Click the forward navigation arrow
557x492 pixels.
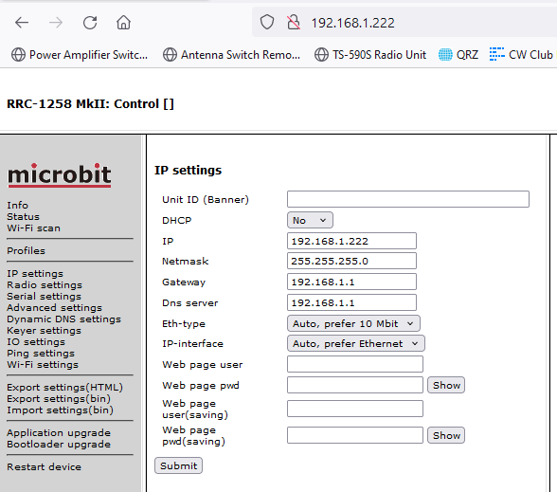click(56, 23)
